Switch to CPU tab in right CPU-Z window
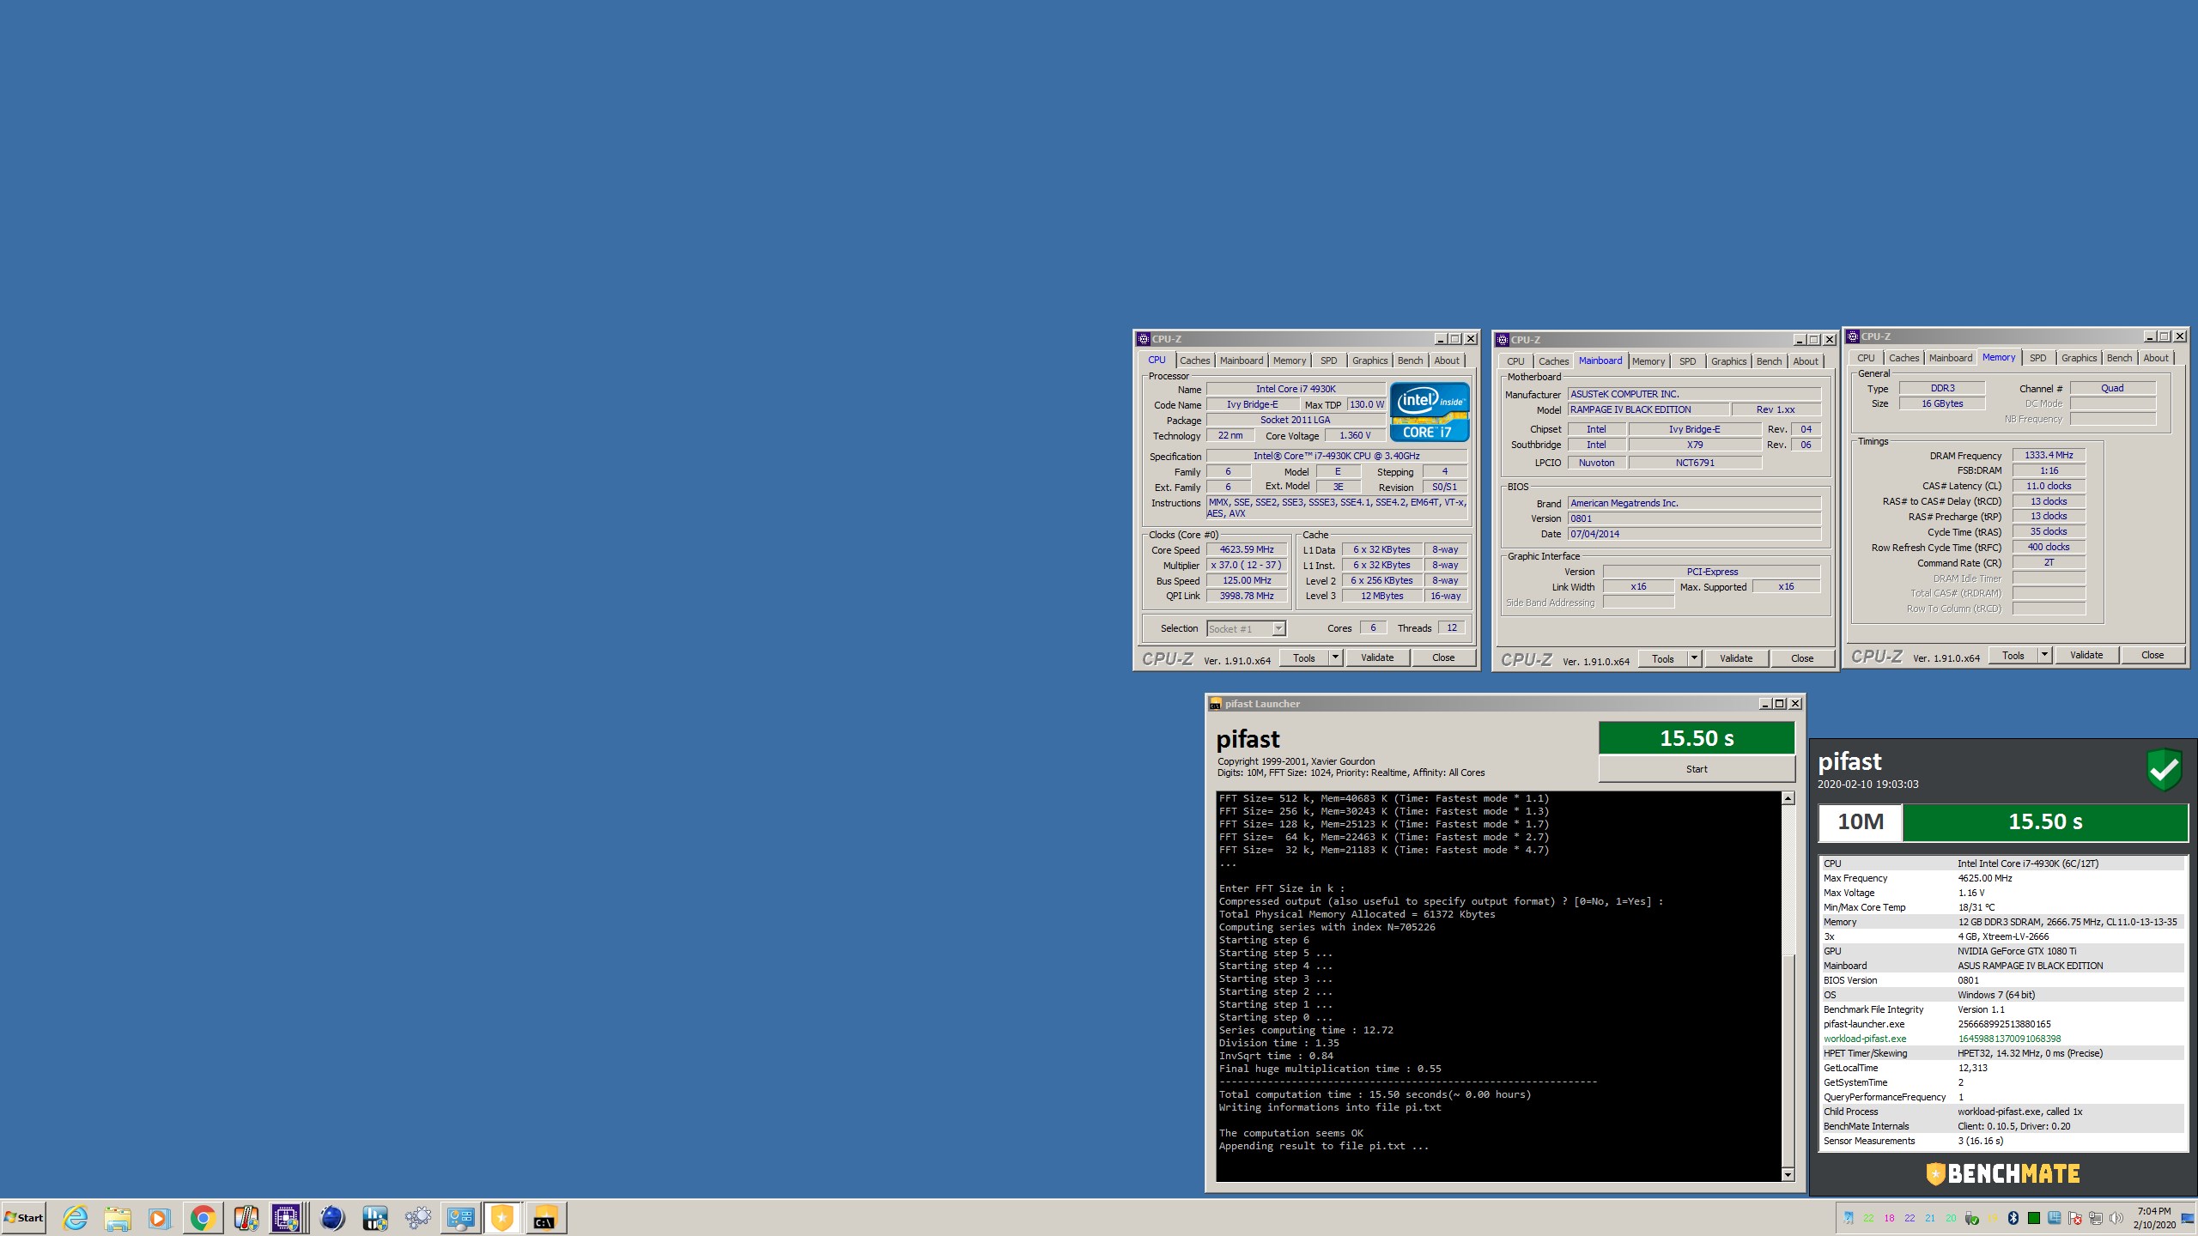Screen dimensions: 2198x1236 coord(1866,358)
